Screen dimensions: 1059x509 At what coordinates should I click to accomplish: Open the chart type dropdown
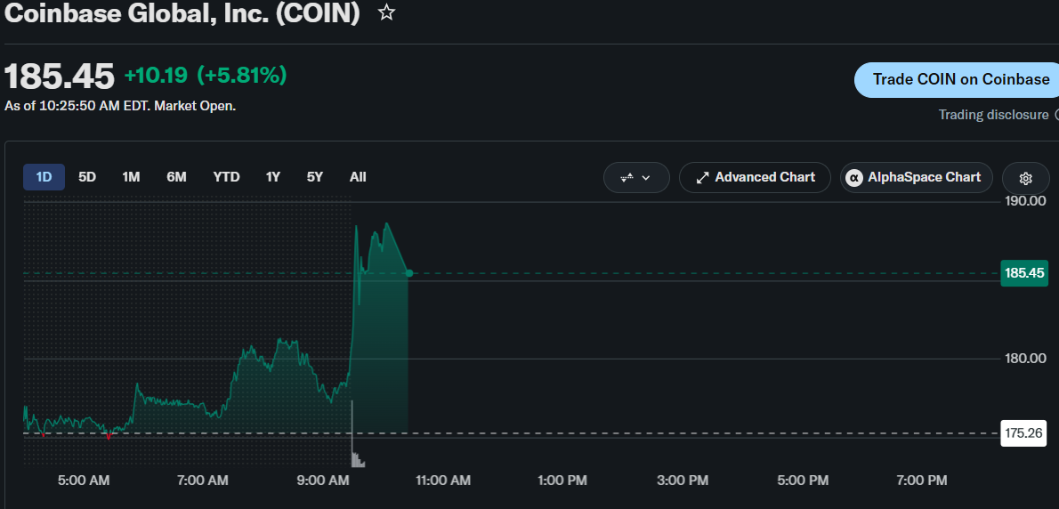[x=636, y=178]
